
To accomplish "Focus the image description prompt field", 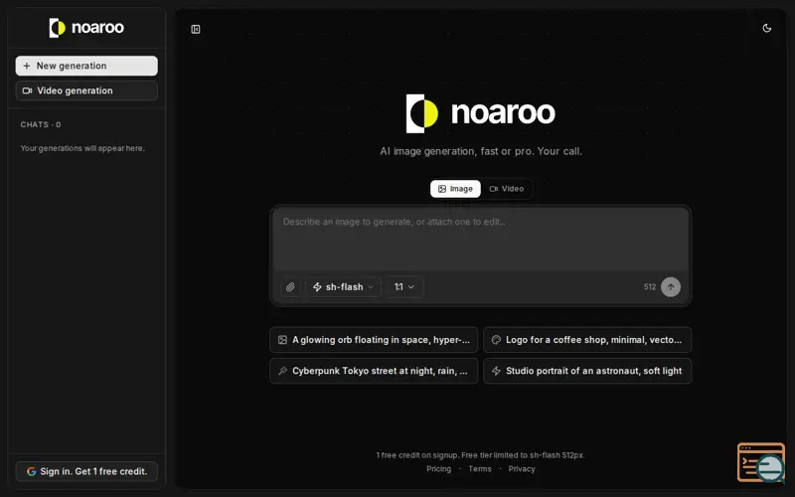I will 481,240.
